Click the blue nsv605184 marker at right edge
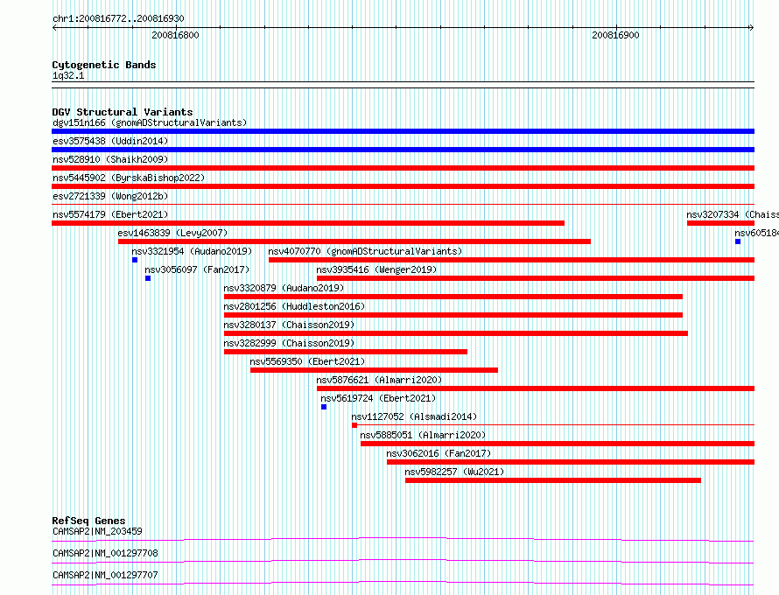779x595 pixels. tap(738, 241)
